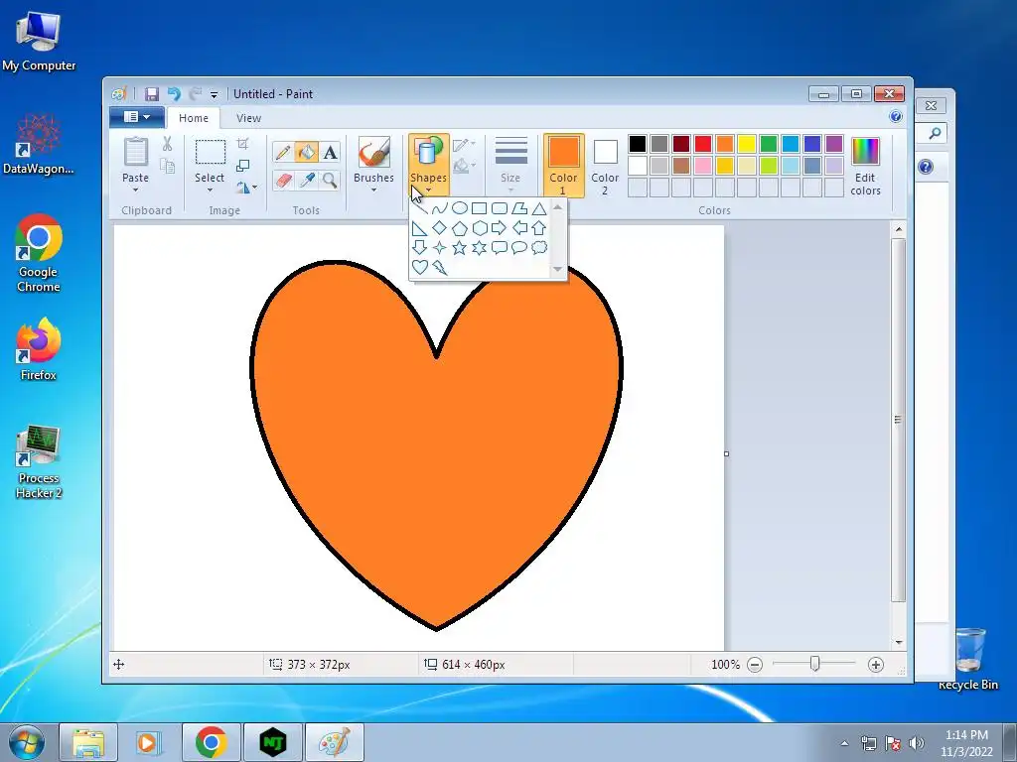Image resolution: width=1017 pixels, height=762 pixels.
Task: Pick the pink color swatch
Action: [x=703, y=166]
